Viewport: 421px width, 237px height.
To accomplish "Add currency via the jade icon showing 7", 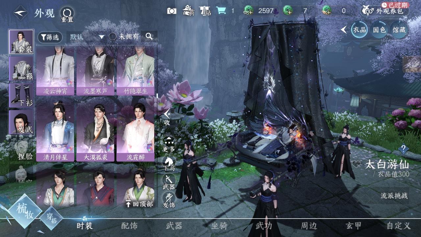I will (287, 11).
